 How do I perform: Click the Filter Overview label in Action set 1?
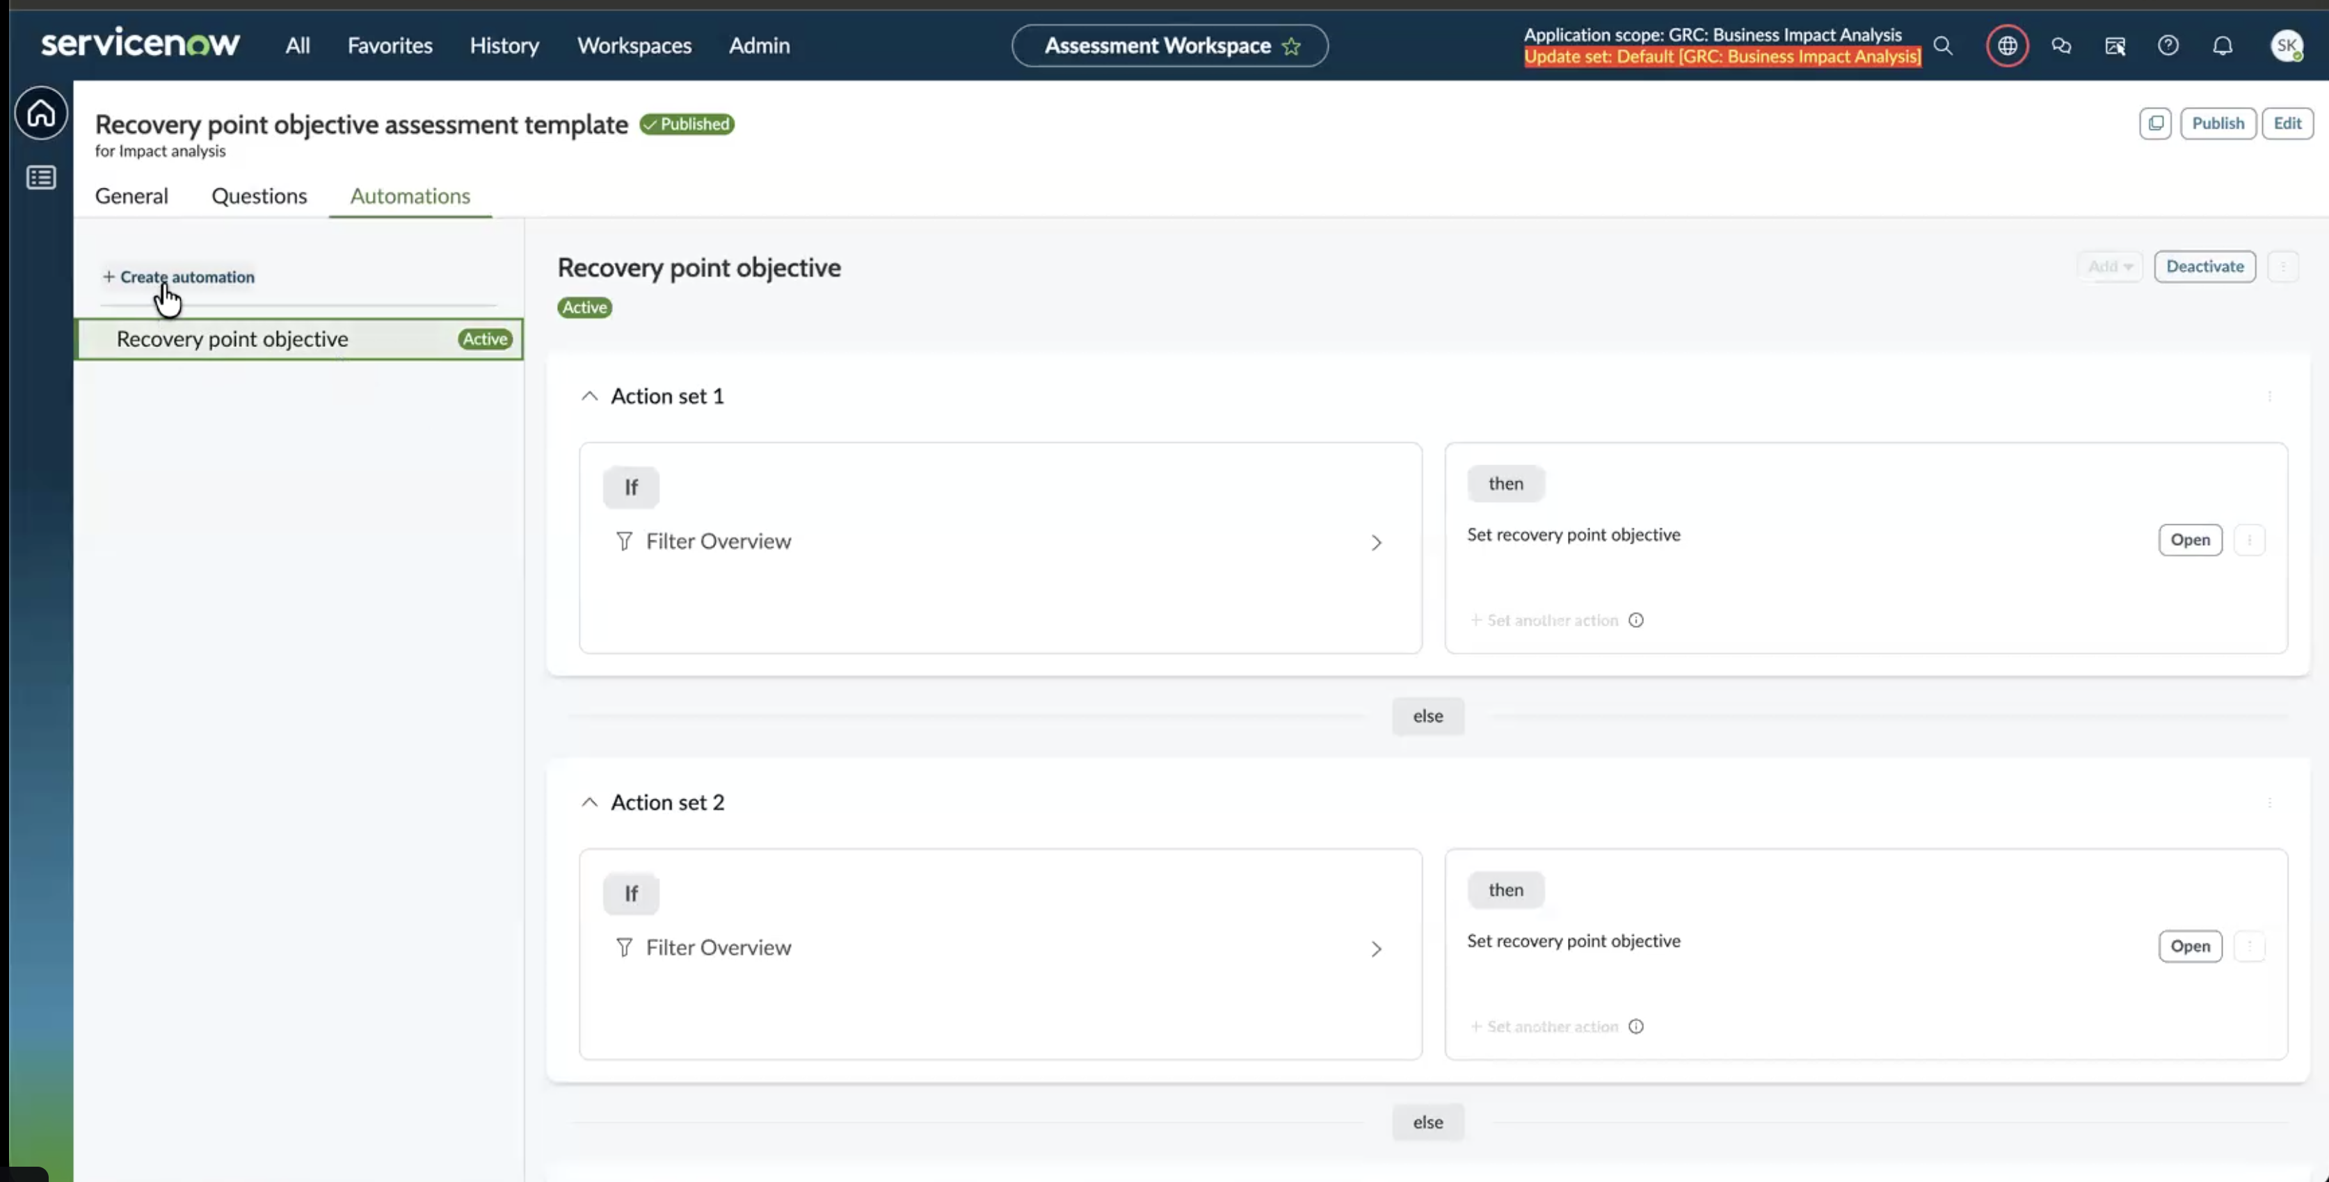719,542
